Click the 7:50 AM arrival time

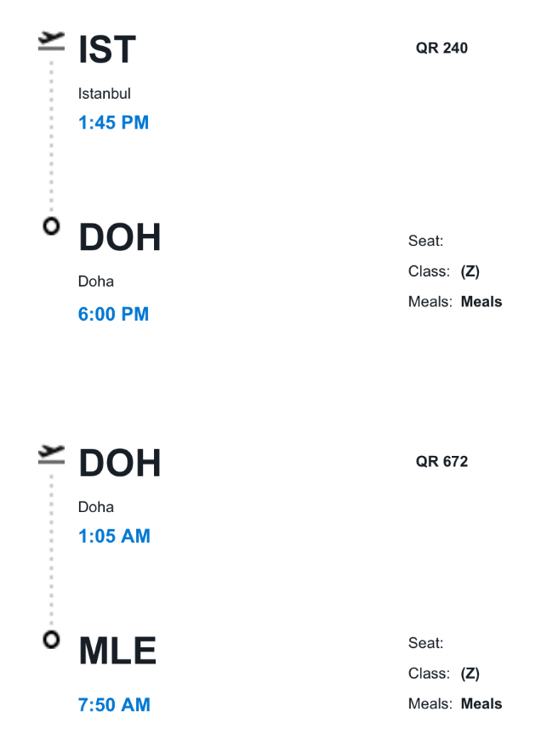[x=114, y=704]
